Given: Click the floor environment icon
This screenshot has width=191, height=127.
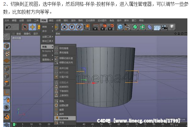Looking at the screenshot, I should coord(157,27).
